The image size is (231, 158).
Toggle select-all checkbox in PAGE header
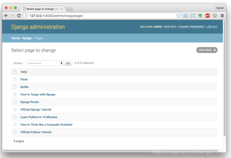pos(15,72)
